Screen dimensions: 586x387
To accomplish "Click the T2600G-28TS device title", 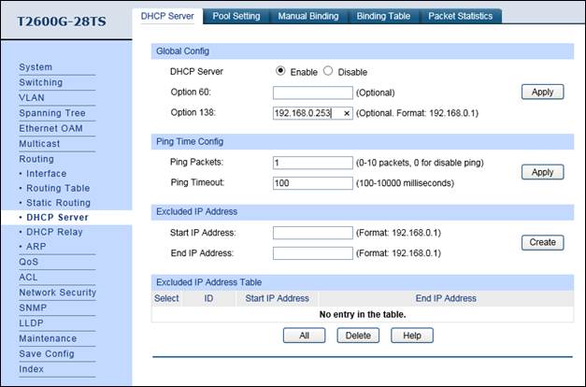I will [x=62, y=21].
